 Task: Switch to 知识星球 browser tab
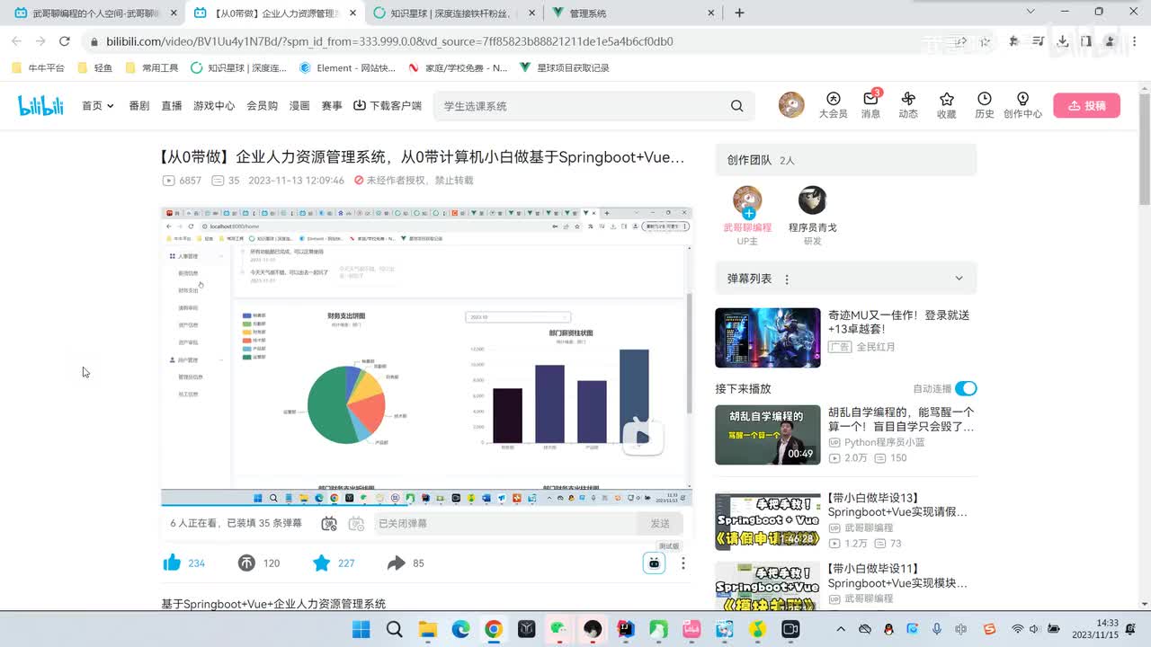coord(454,13)
